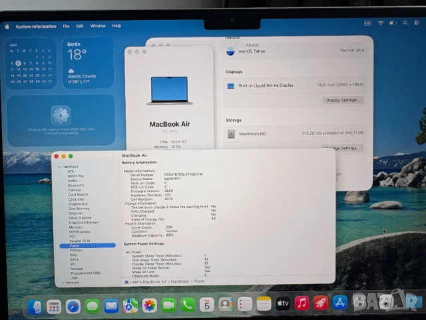Open Messages in the Dock

pos(92,306)
